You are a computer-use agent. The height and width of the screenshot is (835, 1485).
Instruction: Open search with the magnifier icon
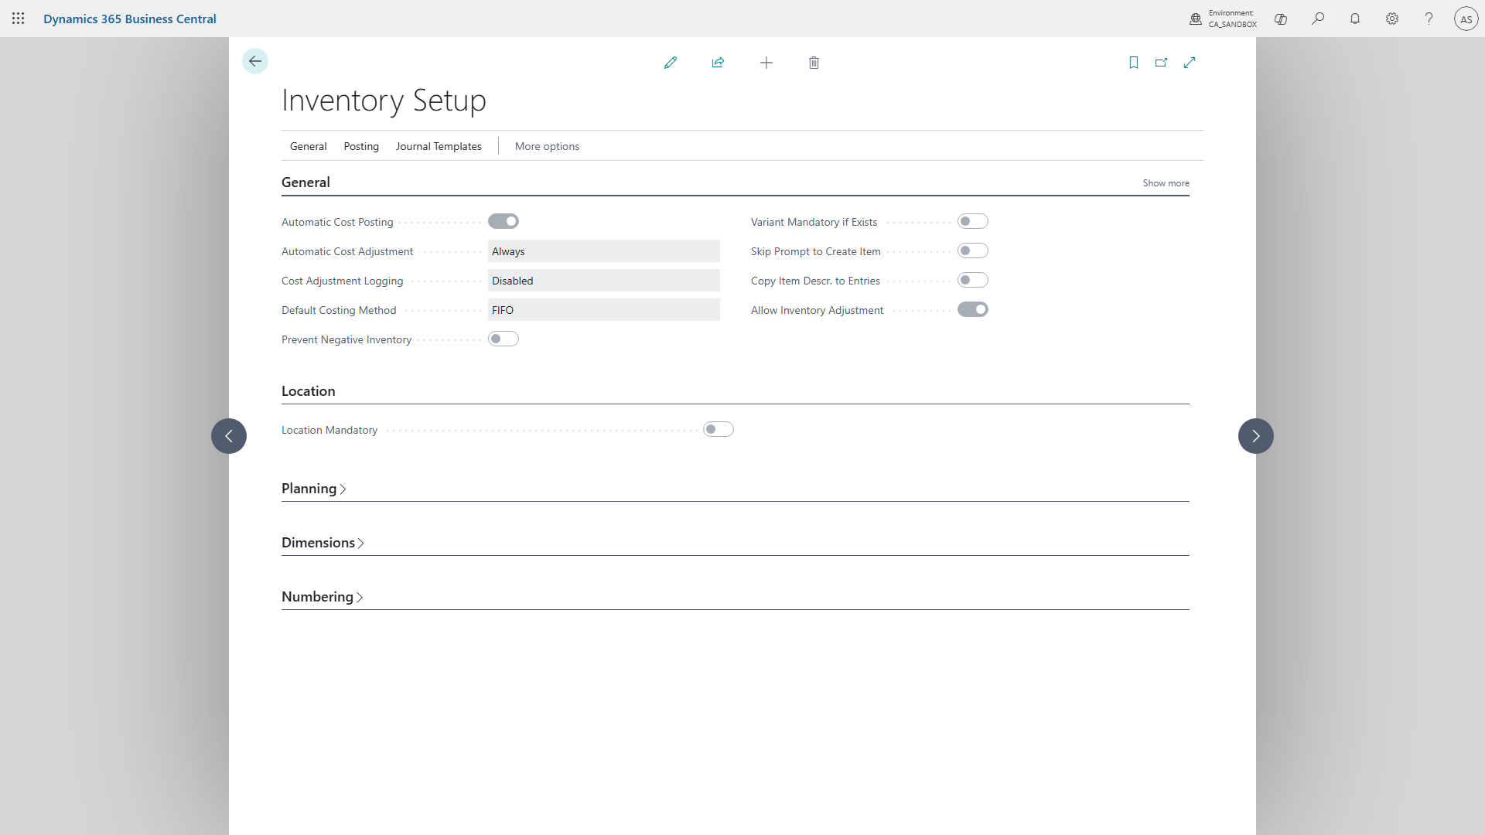[1318, 19]
